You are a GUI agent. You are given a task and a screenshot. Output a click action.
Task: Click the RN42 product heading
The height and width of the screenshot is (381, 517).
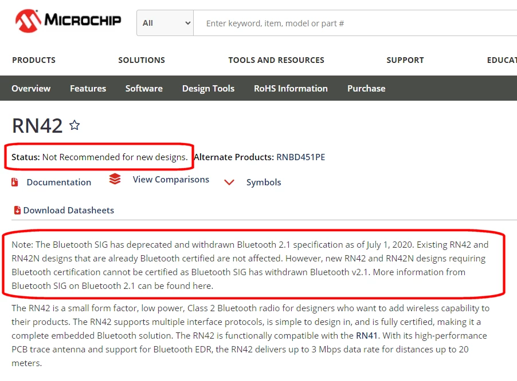click(x=37, y=126)
